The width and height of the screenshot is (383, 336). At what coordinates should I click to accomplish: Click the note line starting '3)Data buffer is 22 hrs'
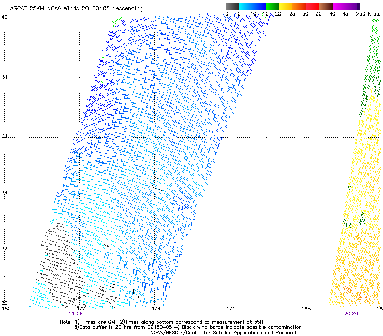point(187,327)
